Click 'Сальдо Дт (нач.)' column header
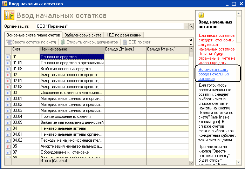 [125, 50]
